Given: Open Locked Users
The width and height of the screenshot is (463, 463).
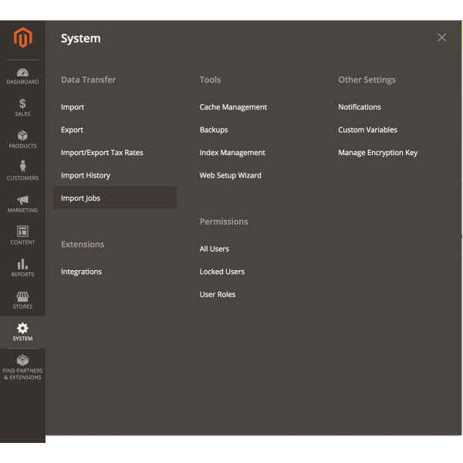Looking at the screenshot, I should (x=222, y=272).
